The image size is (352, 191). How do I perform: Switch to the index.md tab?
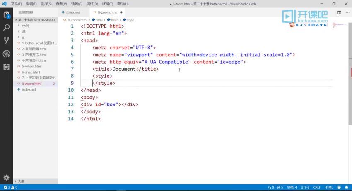73,12
